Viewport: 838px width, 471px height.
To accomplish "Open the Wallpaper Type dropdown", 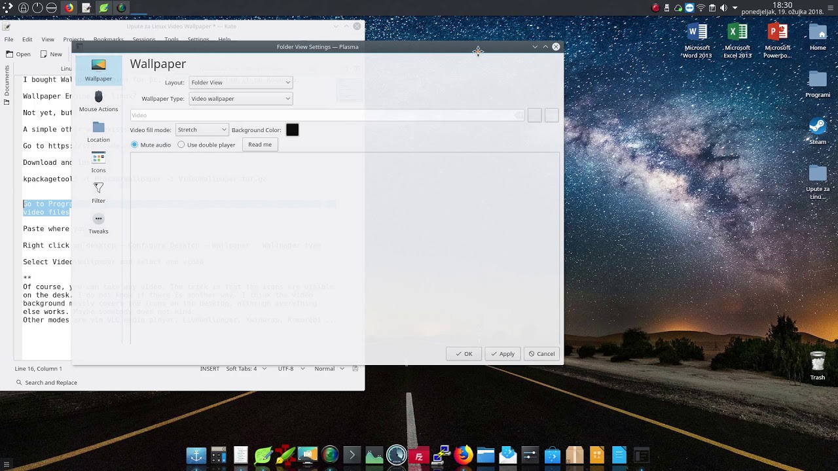I will coord(240,99).
